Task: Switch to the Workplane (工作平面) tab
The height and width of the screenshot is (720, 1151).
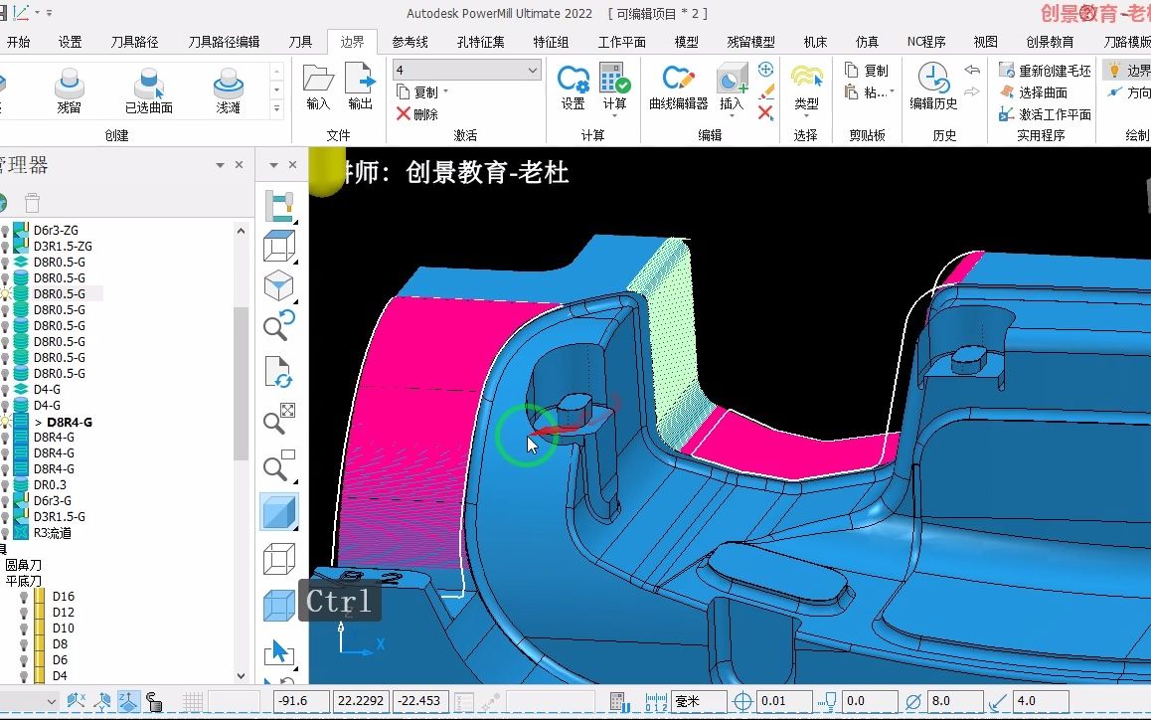Action: (621, 42)
